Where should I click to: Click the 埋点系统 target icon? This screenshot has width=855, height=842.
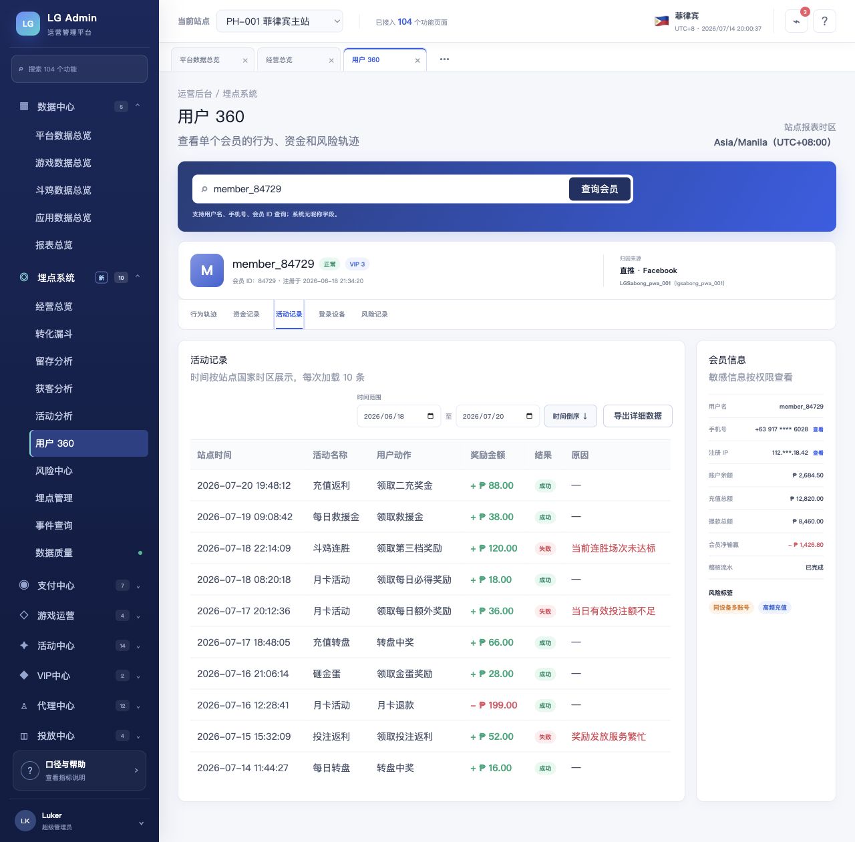24,277
